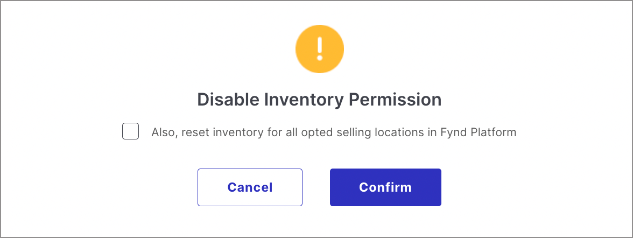The image size is (633, 238).
Task: Click the word 'Disable' in the heading
Action: (x=228, y=100)
